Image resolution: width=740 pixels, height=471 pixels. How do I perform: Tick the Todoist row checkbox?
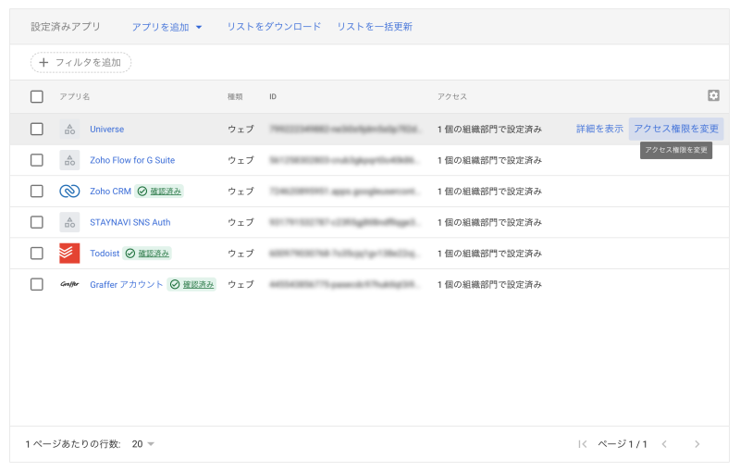pos(36,254)
